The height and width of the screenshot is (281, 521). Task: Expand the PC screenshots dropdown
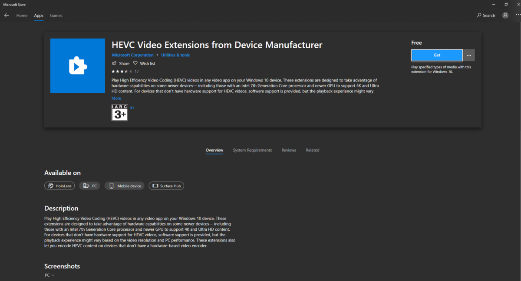(x=49, y=275)
